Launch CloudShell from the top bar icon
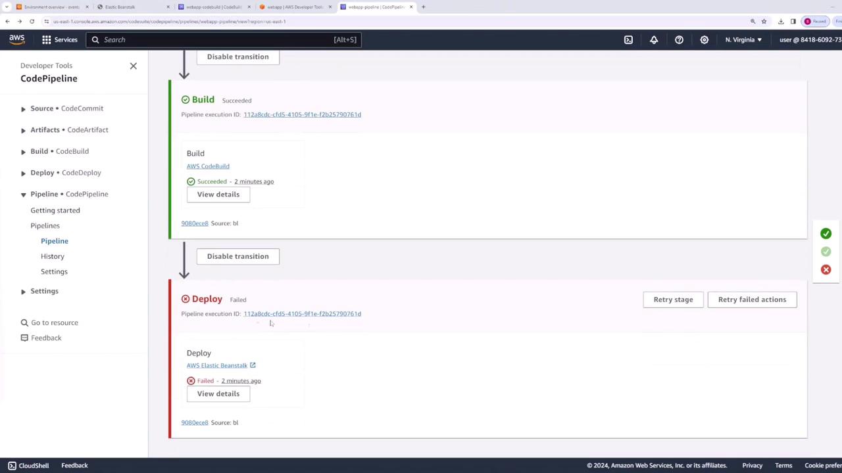 [x=628, y=39]
